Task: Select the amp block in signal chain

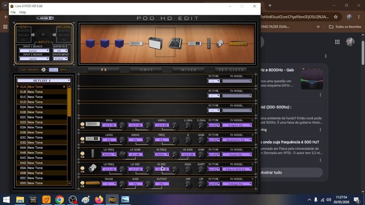Action: 156,43
